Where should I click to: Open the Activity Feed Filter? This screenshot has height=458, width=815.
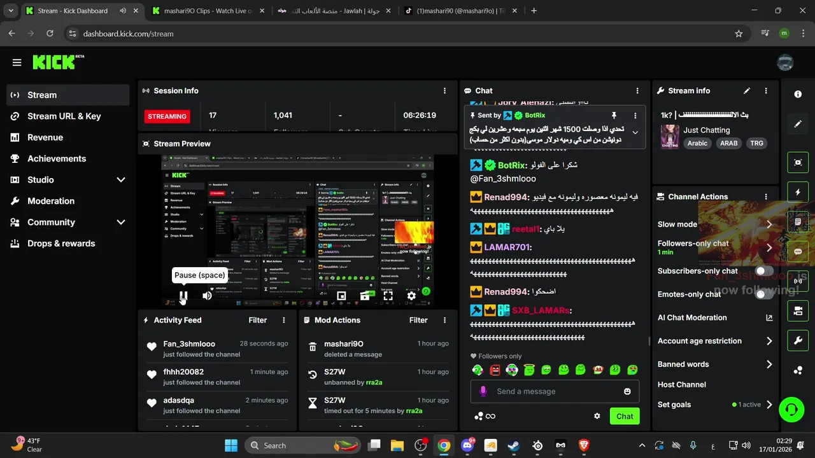point(258,320)
